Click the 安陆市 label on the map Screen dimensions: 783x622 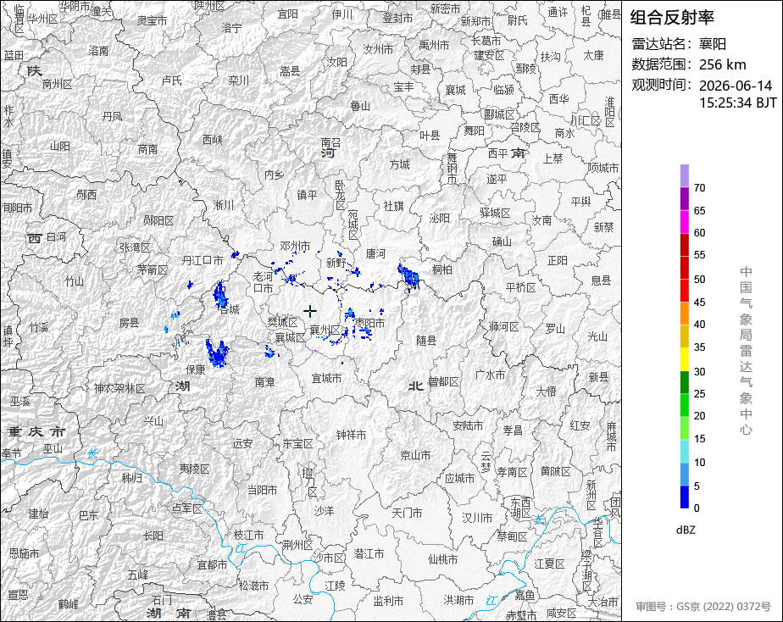pyautogui.click(x=468, y=425)
